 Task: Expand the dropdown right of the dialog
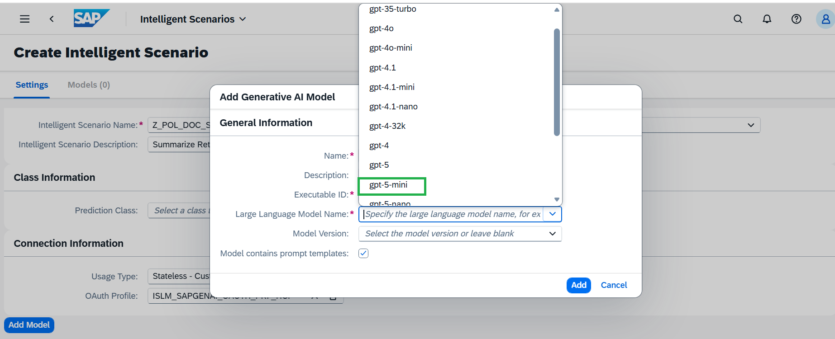point(751,125)
